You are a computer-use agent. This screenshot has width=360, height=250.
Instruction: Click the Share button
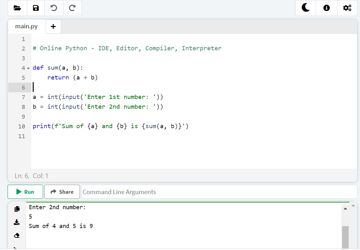pyautogui.click(x=62, y=192)
